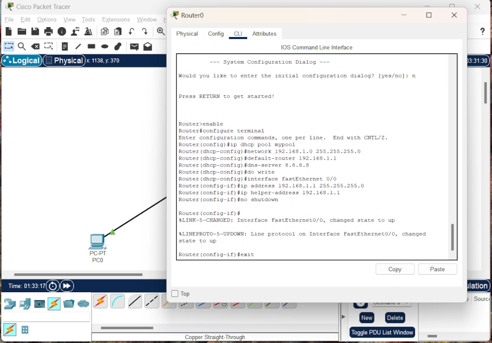Choose Network Devices category icon
Image resolution: width=492 pixels, height=343 pixels.
(x=10, y=304)
